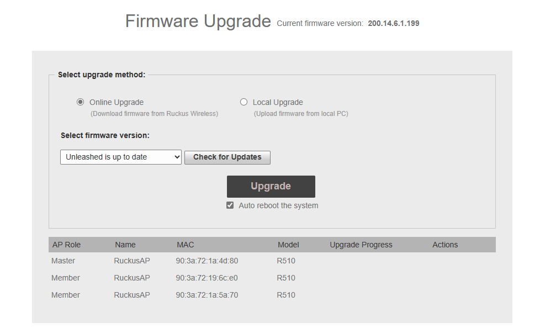Click the Actions column header
The width and height of the screenshot is (540, 328).
point(445,245)
